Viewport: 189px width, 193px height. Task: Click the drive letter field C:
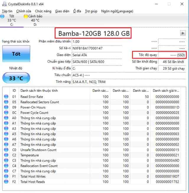tap(97, 68)
